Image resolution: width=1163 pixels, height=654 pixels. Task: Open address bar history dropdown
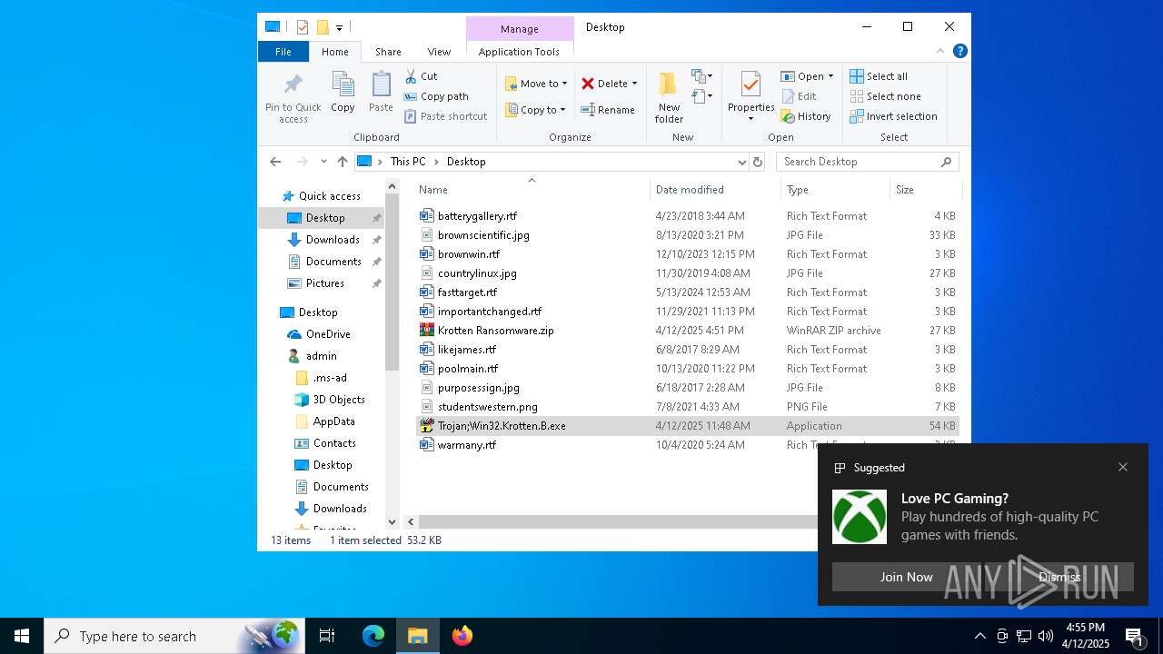[x=741, y=162]
